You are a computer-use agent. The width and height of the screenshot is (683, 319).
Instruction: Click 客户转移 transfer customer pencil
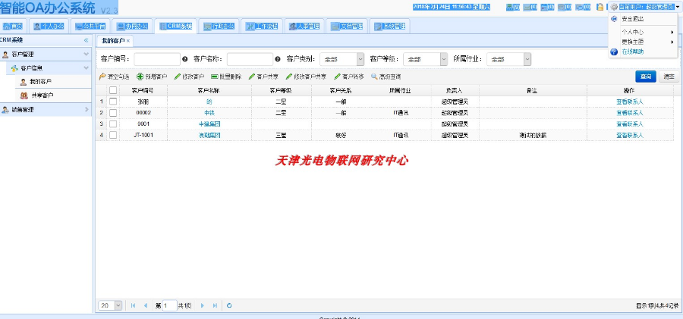(x=337, y=77)
